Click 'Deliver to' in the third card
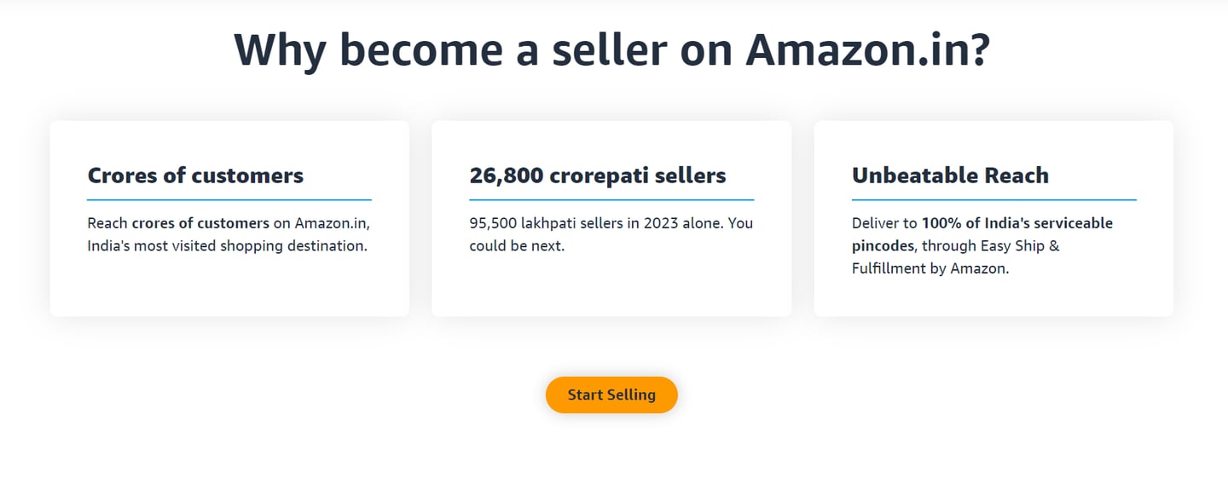 (x=884, y=223)
